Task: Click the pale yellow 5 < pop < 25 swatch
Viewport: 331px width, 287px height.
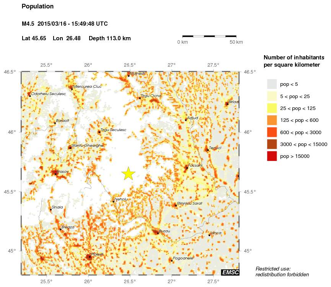Action: click(x=272, y=96)
